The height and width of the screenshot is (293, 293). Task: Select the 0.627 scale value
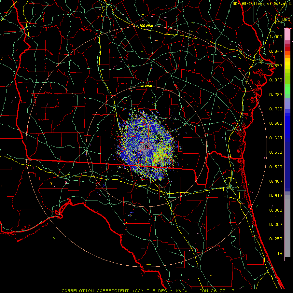coord(276,138)
